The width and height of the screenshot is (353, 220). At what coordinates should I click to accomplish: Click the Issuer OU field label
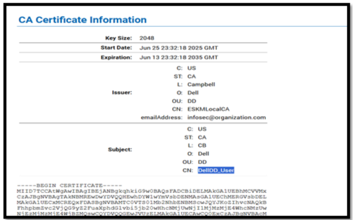tap(177, 101)
